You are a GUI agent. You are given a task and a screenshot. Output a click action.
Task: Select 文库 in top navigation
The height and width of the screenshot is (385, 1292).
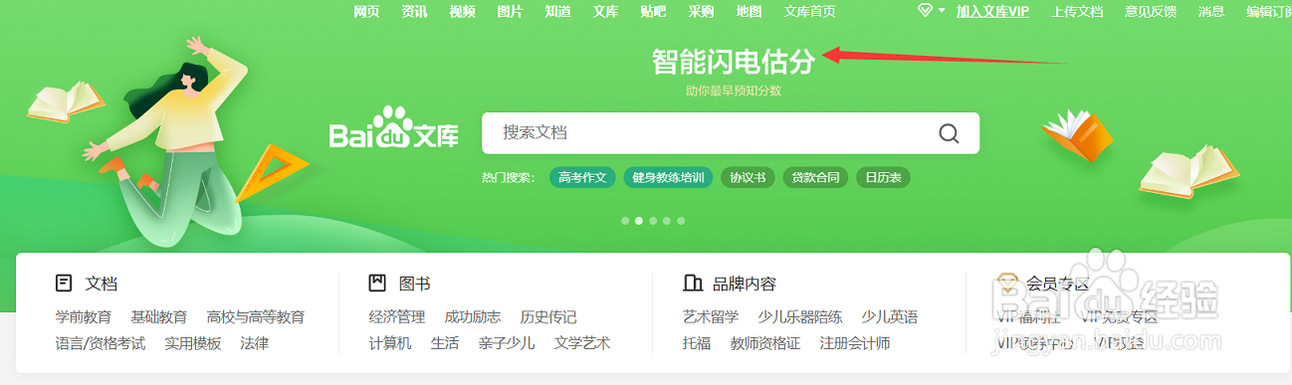[605, 12]
